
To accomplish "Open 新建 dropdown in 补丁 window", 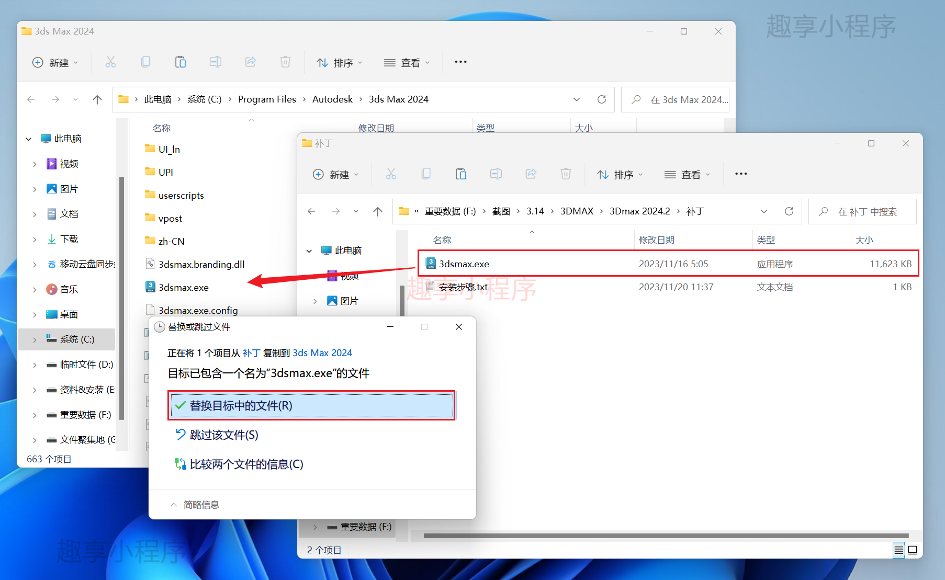I will (336, 175).
